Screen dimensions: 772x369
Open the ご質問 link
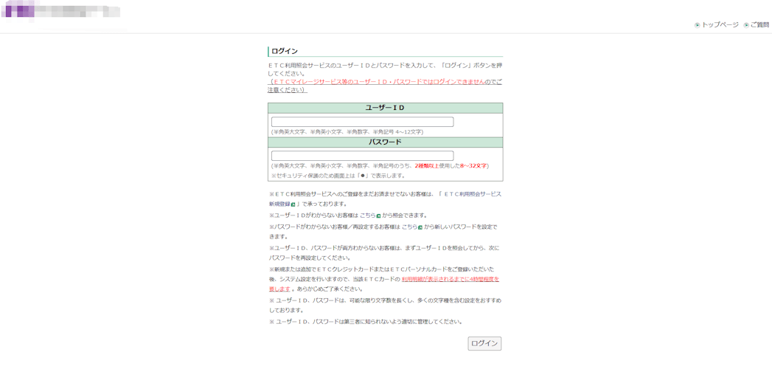(x=759, y=24)
